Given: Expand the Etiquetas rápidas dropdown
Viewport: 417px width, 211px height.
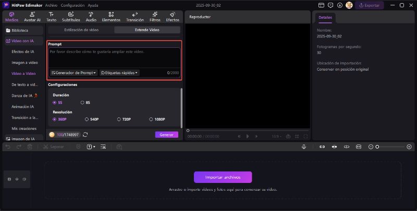Looking at the screenshot, I should coord(119,73).
